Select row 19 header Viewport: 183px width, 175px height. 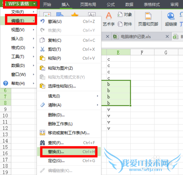(x=5, y=172)
